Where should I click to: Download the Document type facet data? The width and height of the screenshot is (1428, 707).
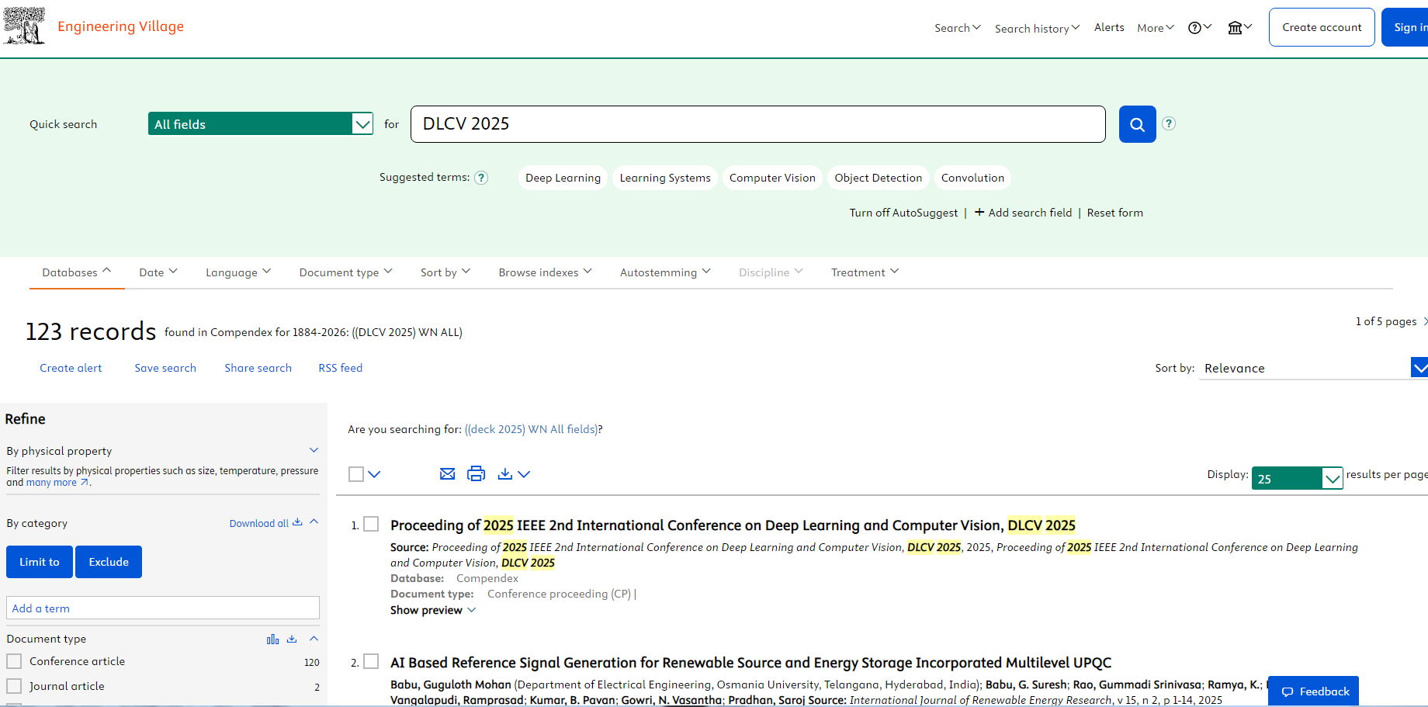click(292, 639)
